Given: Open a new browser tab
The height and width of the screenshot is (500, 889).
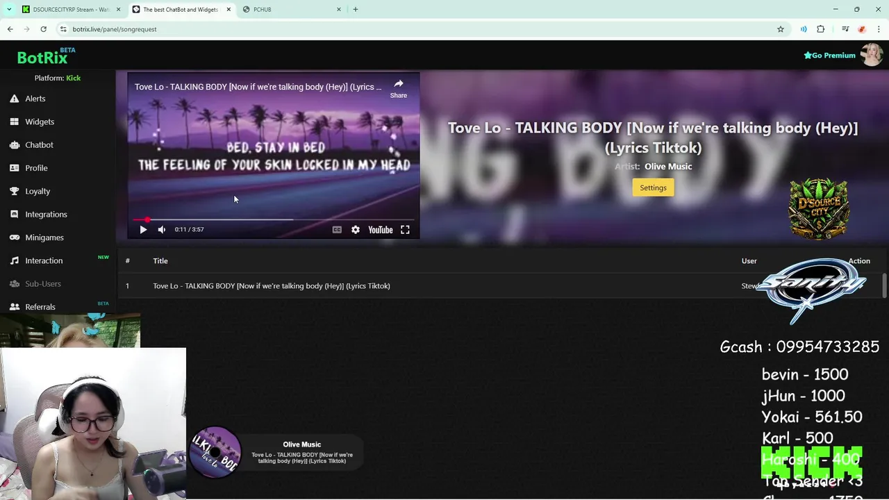Looking at the screenshot, I should coord(356,10).
